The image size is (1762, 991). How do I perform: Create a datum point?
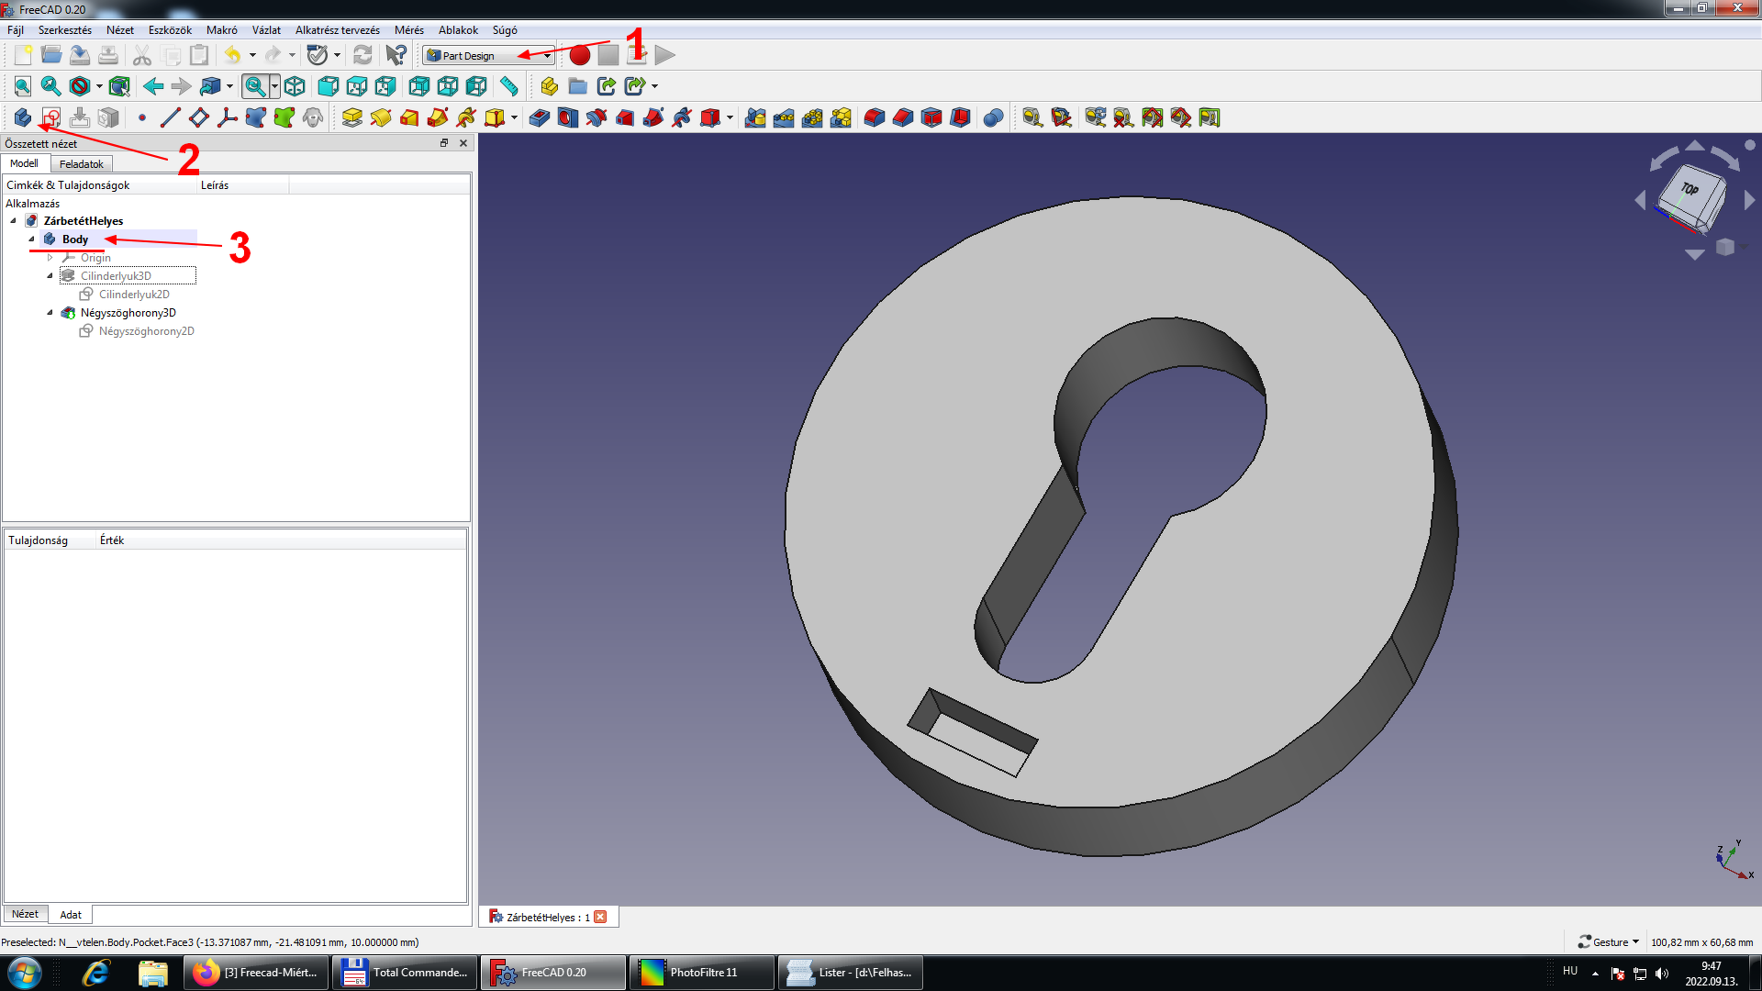(141, 117)
